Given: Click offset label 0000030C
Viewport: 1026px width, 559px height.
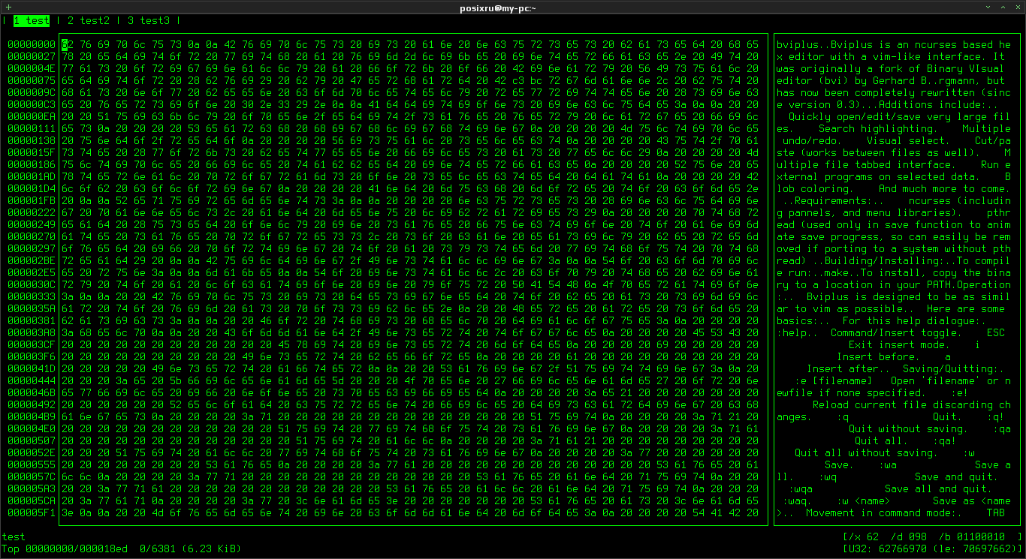Looking at the screenshot, I should point(32,284).
